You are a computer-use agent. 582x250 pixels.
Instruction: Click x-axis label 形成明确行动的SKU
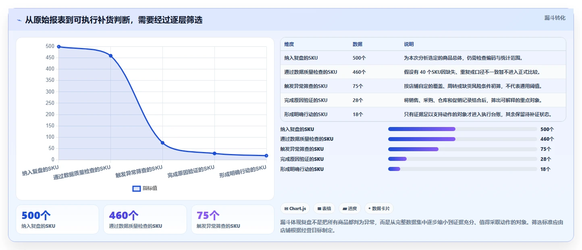click(243, 171)
